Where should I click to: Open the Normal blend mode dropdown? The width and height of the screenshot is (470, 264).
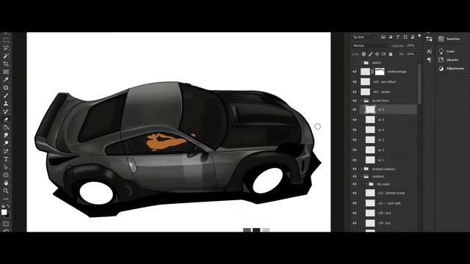(x=371, y=45)
